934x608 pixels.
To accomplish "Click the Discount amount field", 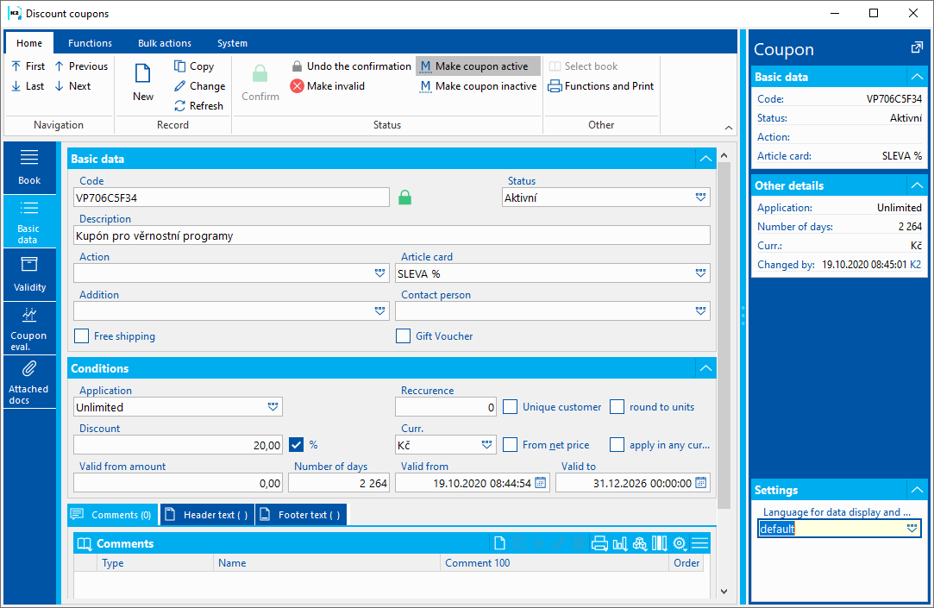I will tap(179, 445).
